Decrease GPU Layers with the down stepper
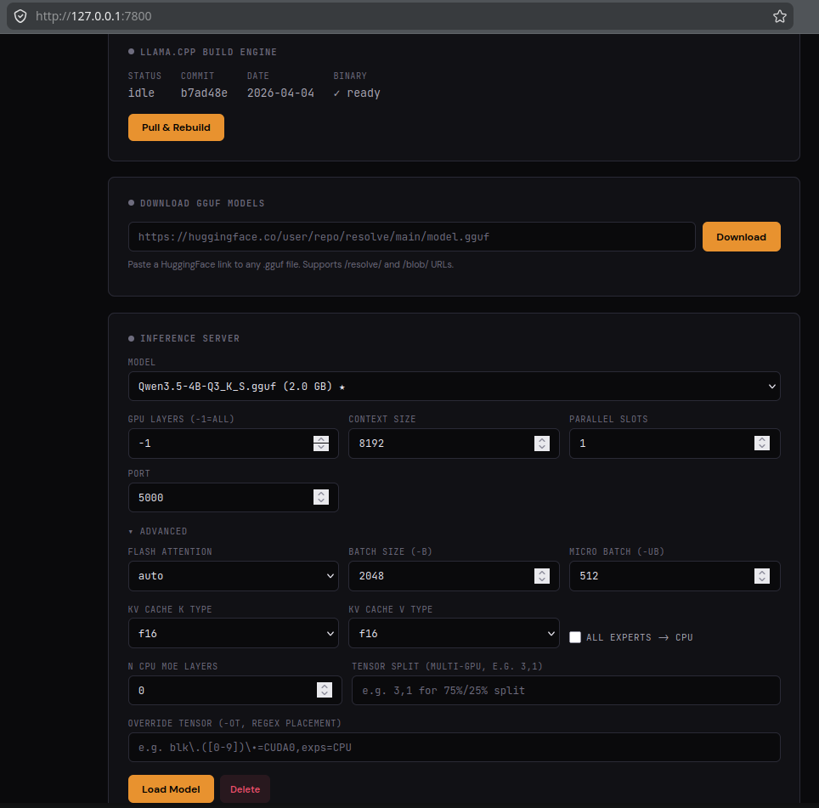The image size is (819, 808). [x=320, y=447]
